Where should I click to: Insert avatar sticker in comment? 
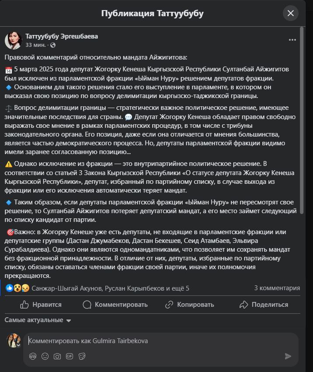pyautogui.click(x=32, y=356)
